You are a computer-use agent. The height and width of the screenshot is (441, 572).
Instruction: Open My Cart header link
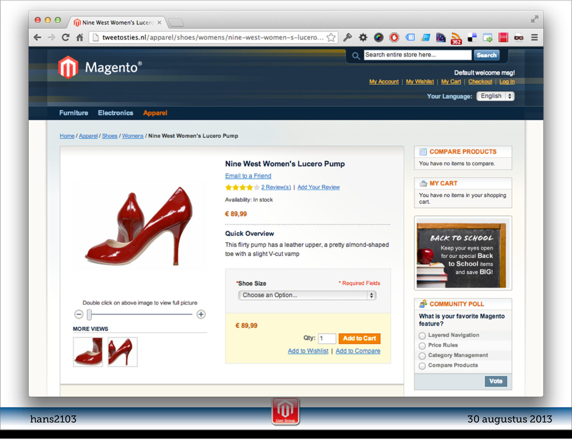[451, 82]
